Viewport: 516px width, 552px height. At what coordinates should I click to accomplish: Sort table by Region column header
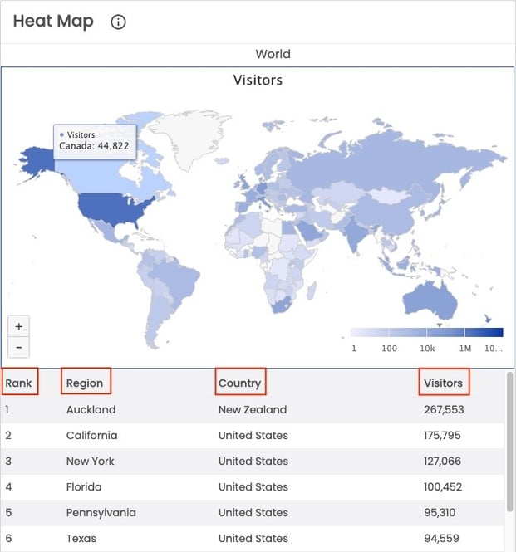tap(86, 383)
